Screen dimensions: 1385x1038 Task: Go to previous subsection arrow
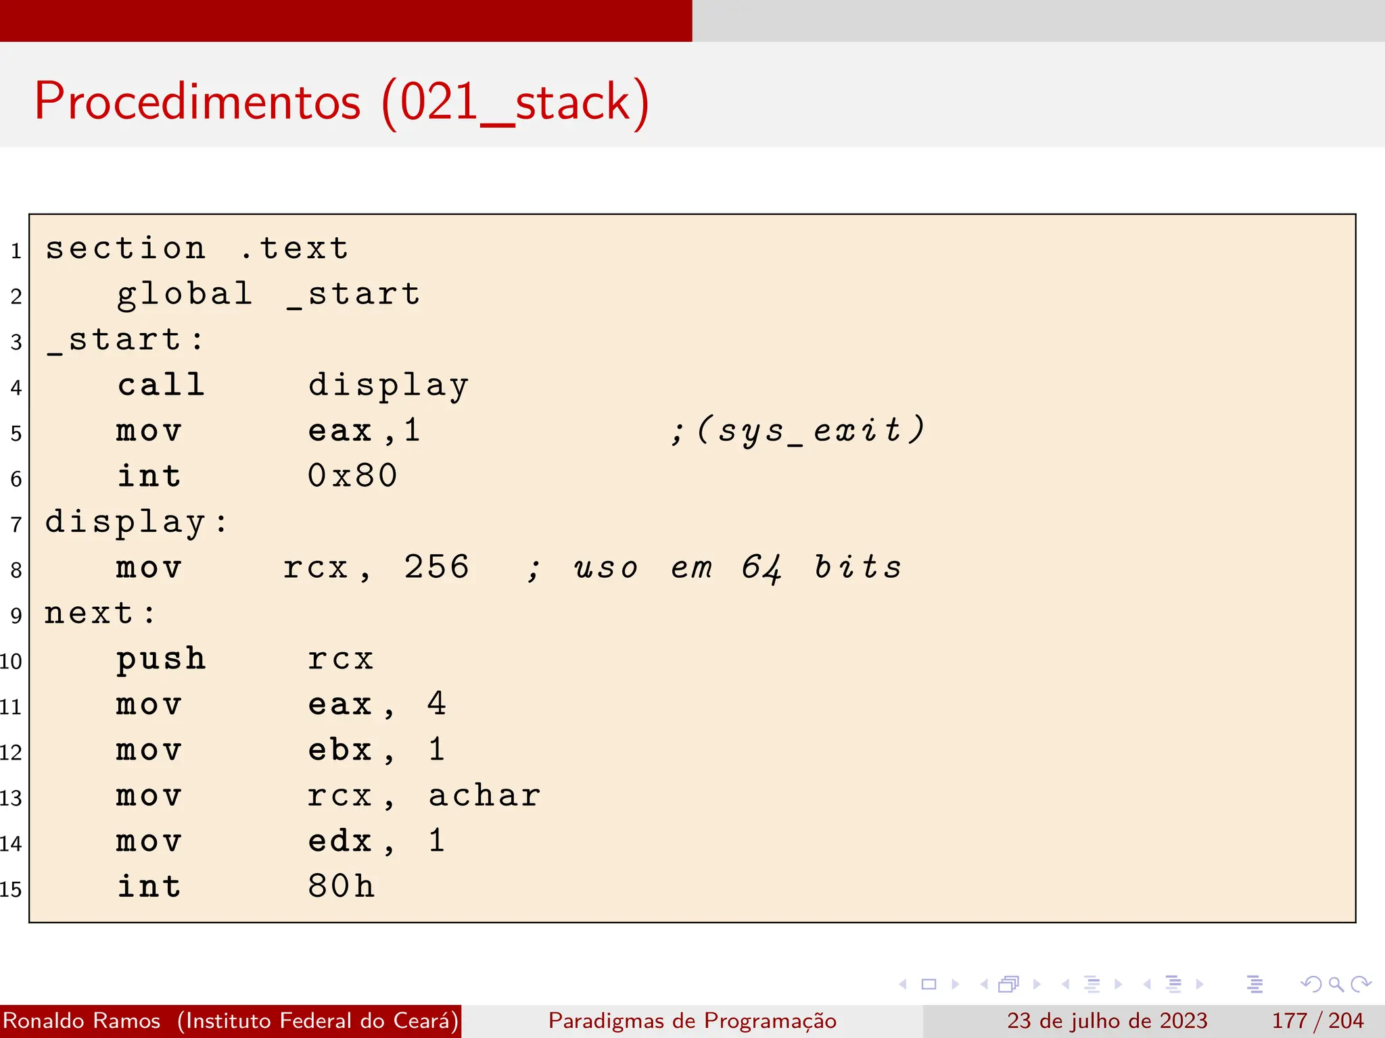point(1066,984)
